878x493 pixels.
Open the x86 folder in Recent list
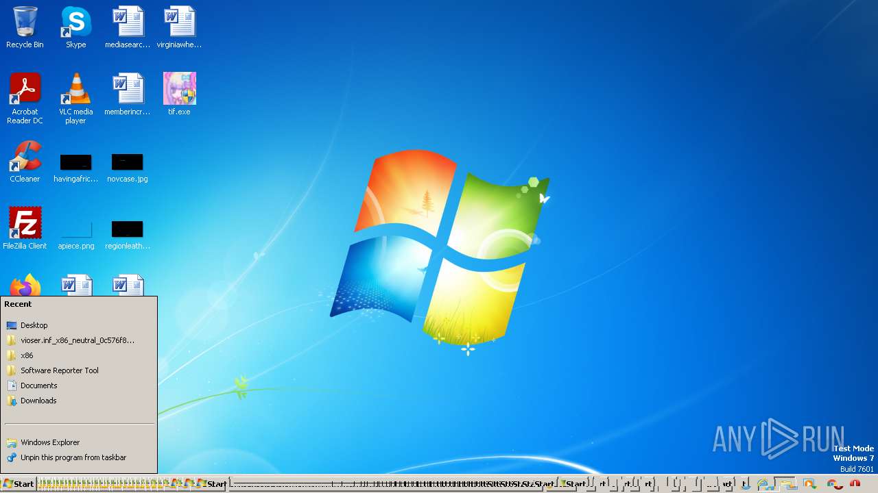coord(79,355)
